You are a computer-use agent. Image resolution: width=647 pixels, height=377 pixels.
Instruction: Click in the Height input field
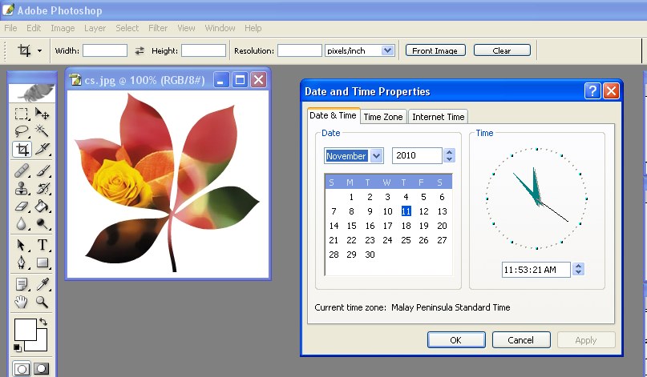click(204, 50)
